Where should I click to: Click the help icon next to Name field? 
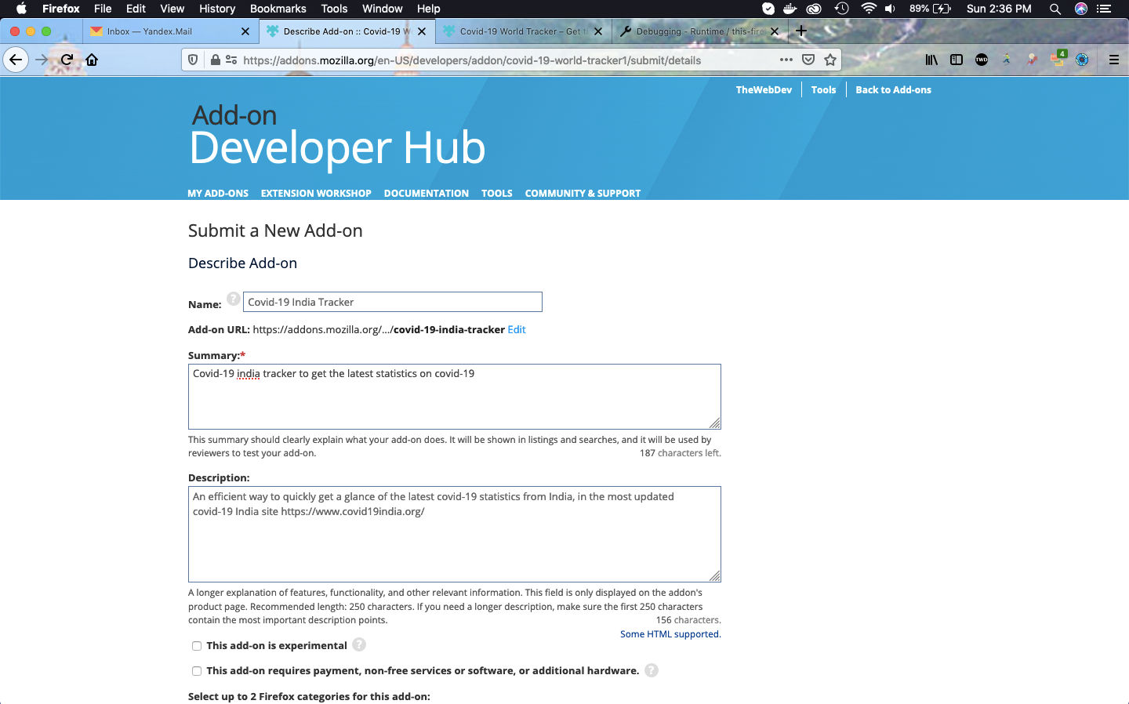(234, 299)
